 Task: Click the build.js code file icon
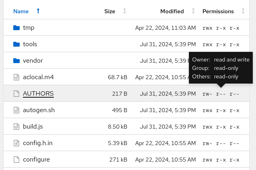16,127
